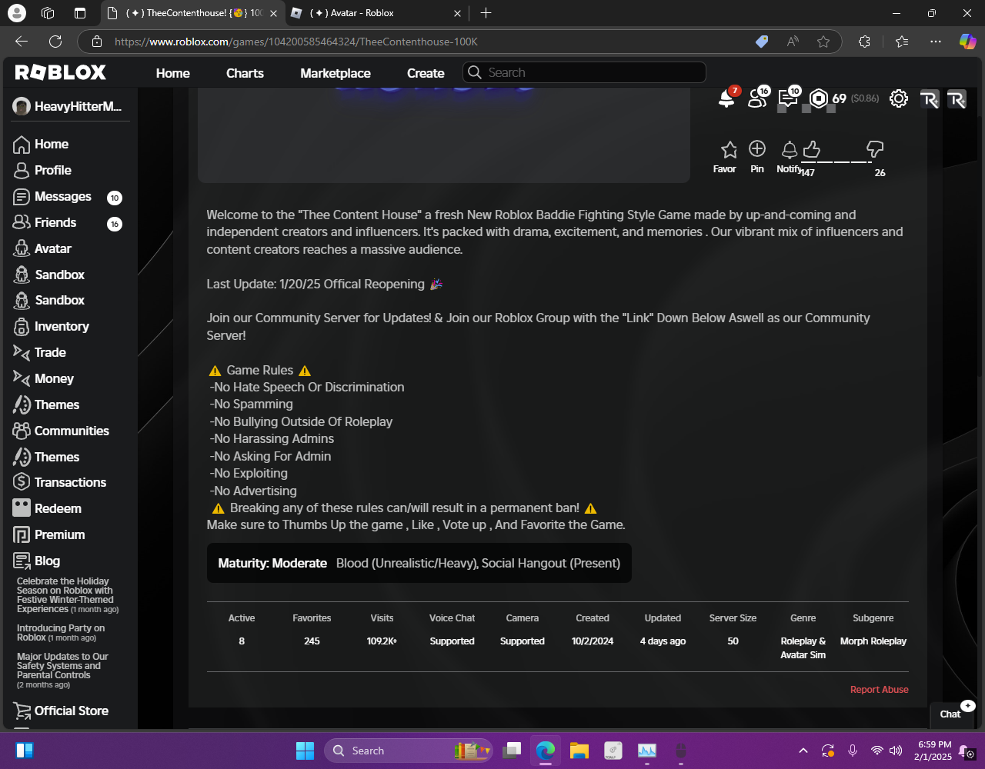985x769 pixels.
Task: Select Home in top navigation
Action: point(172,73)
